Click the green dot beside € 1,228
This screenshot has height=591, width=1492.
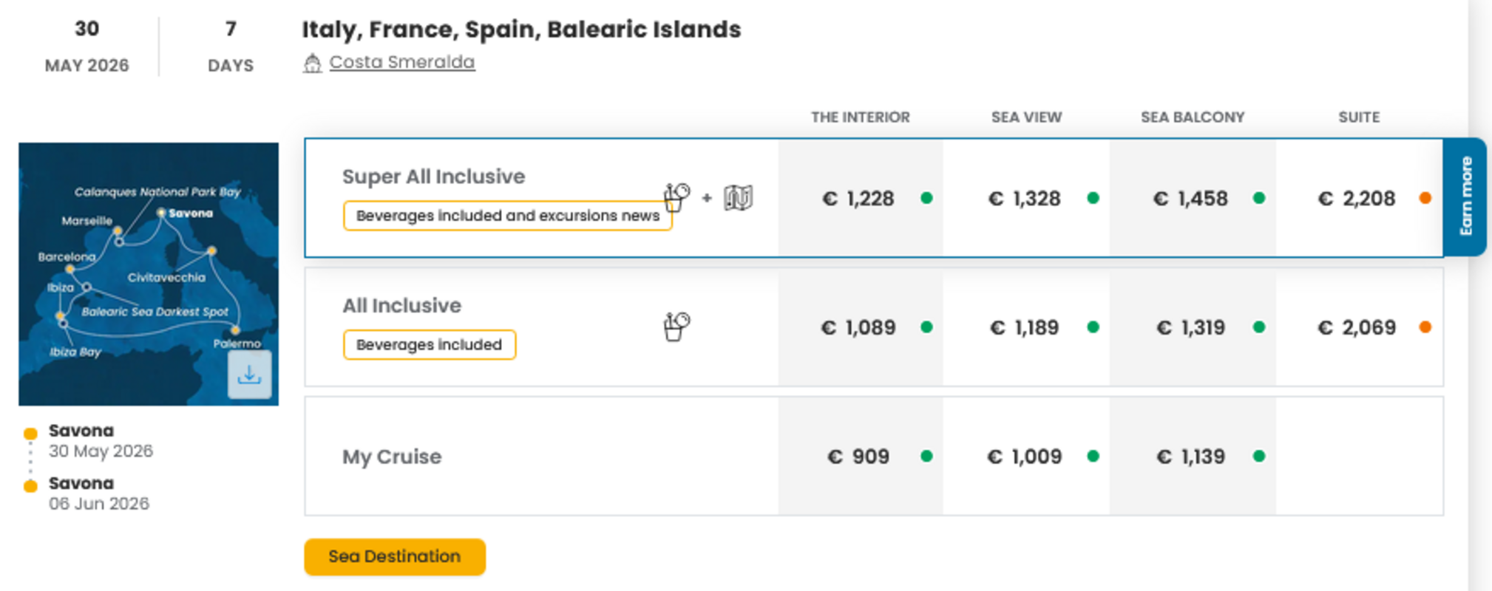926,198
